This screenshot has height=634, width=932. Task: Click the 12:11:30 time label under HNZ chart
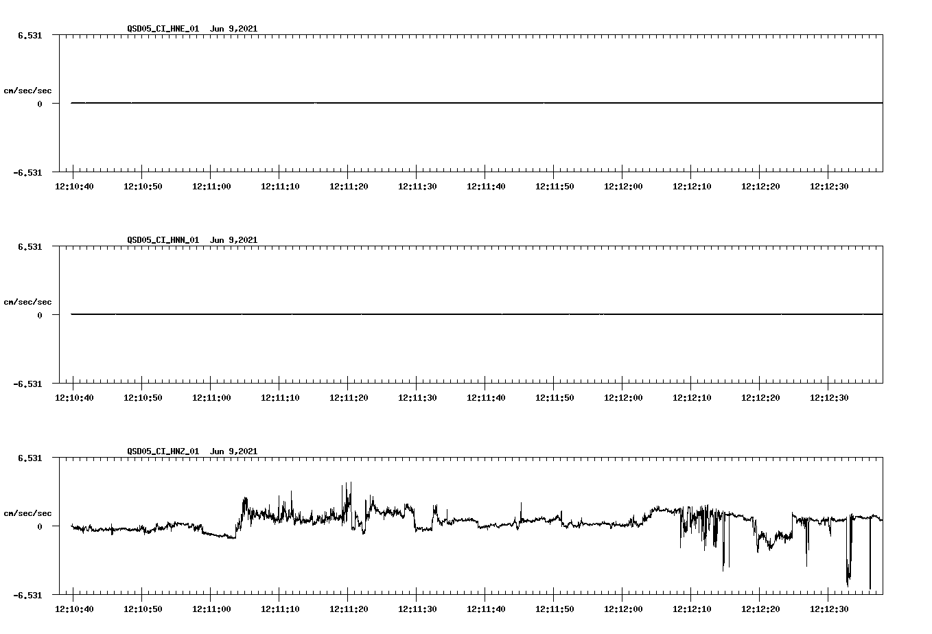417,609
